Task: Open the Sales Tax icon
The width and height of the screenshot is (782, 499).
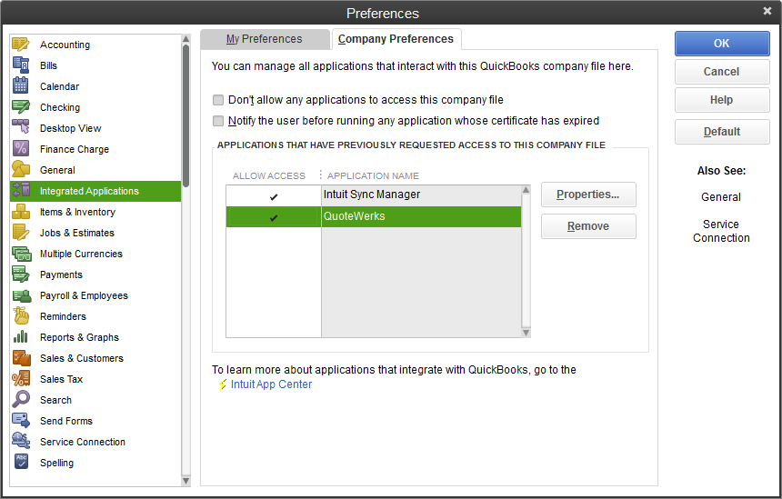Action: pyautogui.click(x=21, y=379)
